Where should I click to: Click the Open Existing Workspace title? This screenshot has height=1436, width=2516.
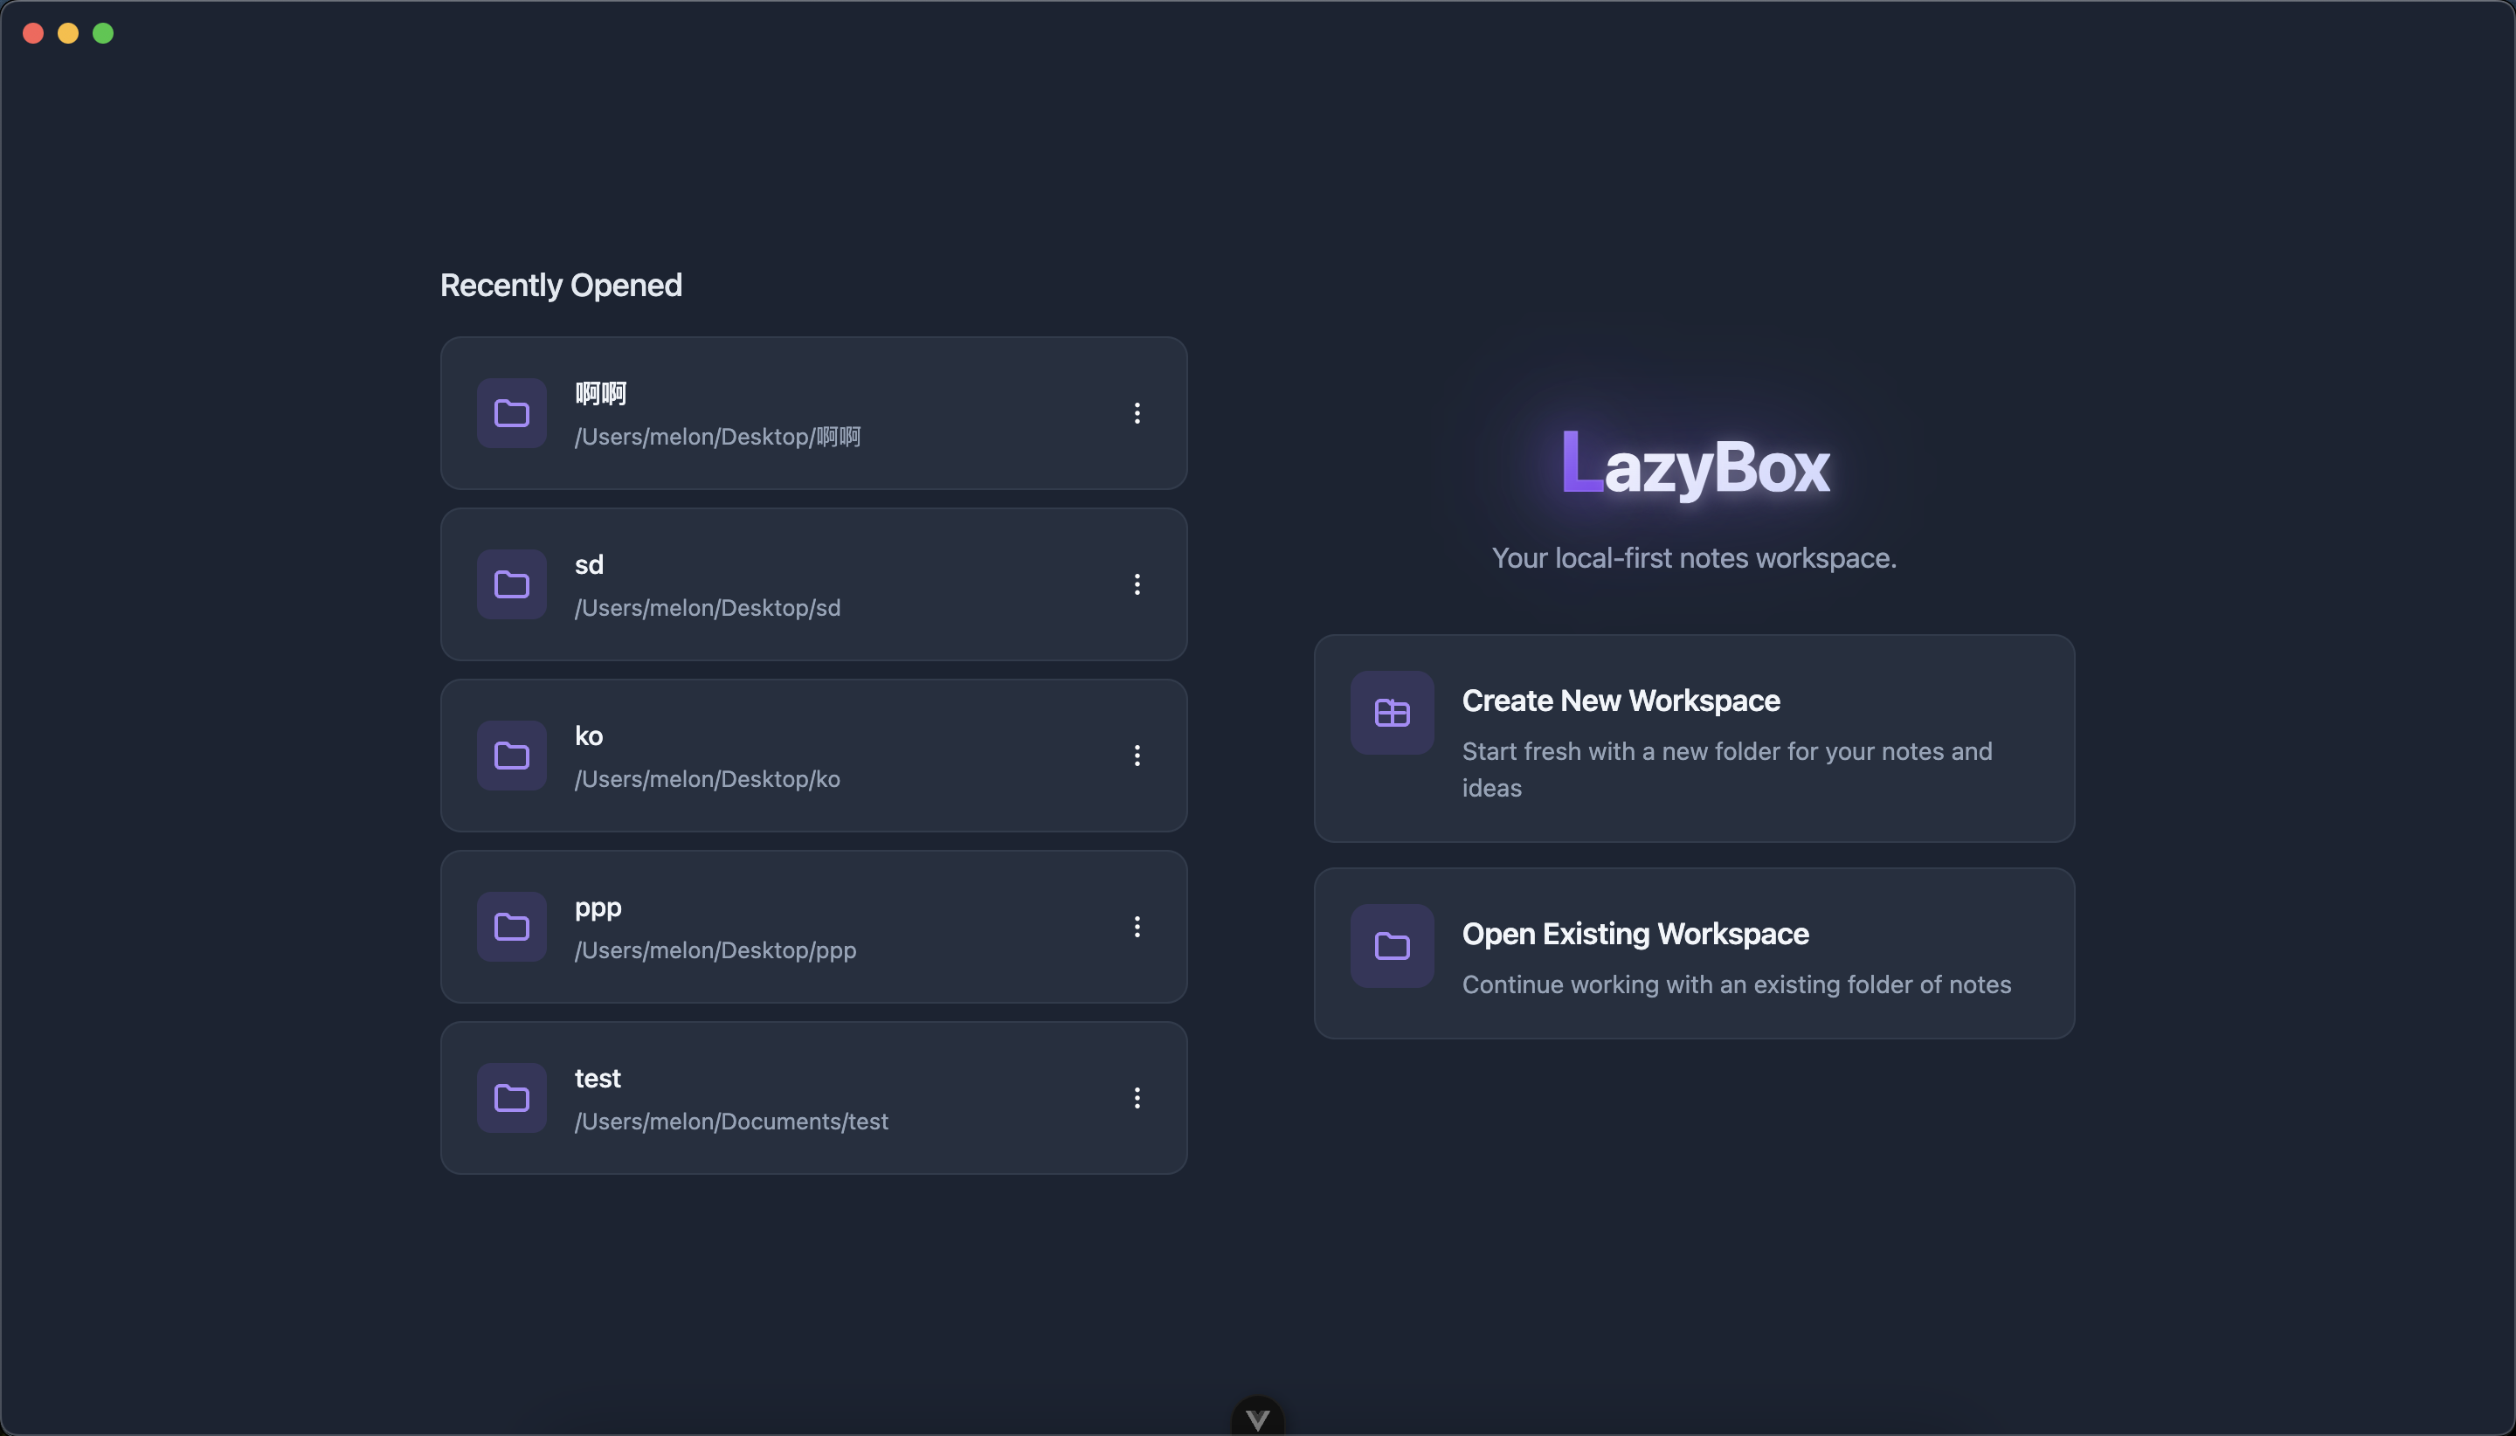click(1635, 934)
